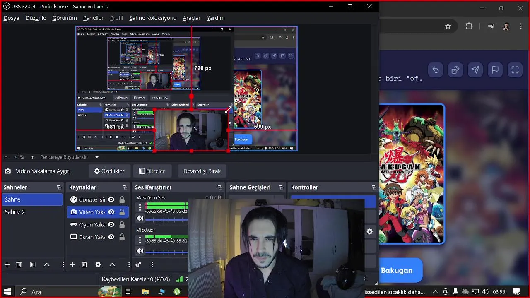The image size is (530, 298).
Task: Open the Görünüm menu
Action: tap(65, 18)
